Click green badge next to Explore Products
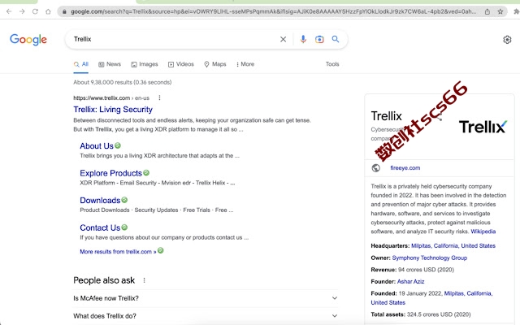Viewport: 520px width, 325px height. (146, 173)
